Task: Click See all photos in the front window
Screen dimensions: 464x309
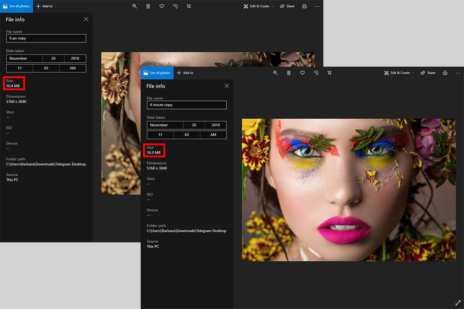Action: [157, 73]
